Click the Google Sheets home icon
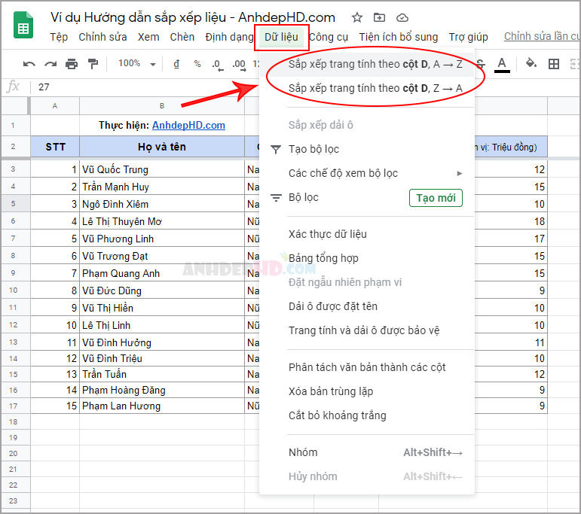581x514 pixels. click(23, 25)
